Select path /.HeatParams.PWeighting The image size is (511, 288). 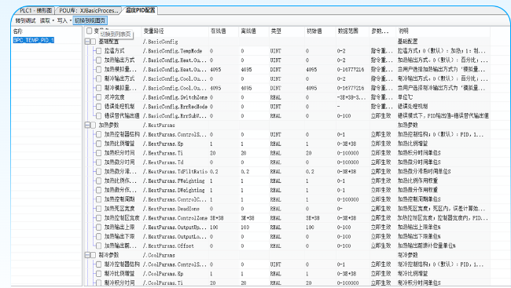point(174,181)
